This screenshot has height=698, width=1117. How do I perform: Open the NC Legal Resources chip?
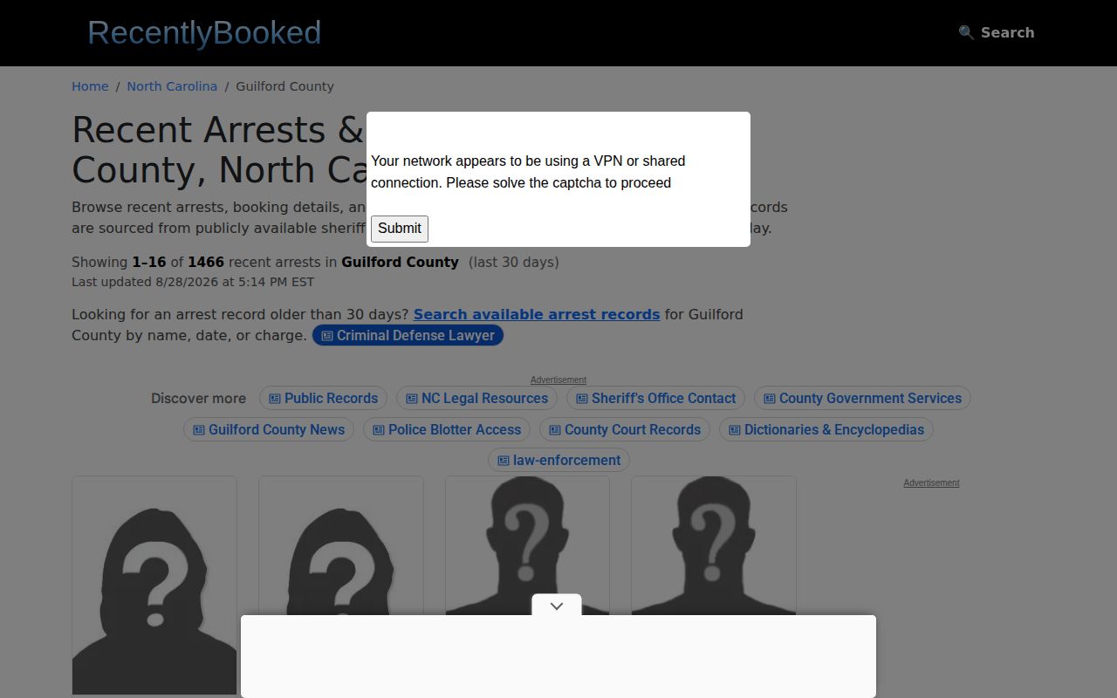click(476, 398)
